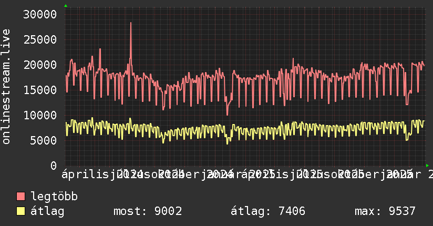
Task: Click the yellow átlag legend color swatch
Action: tap(20, 211)
